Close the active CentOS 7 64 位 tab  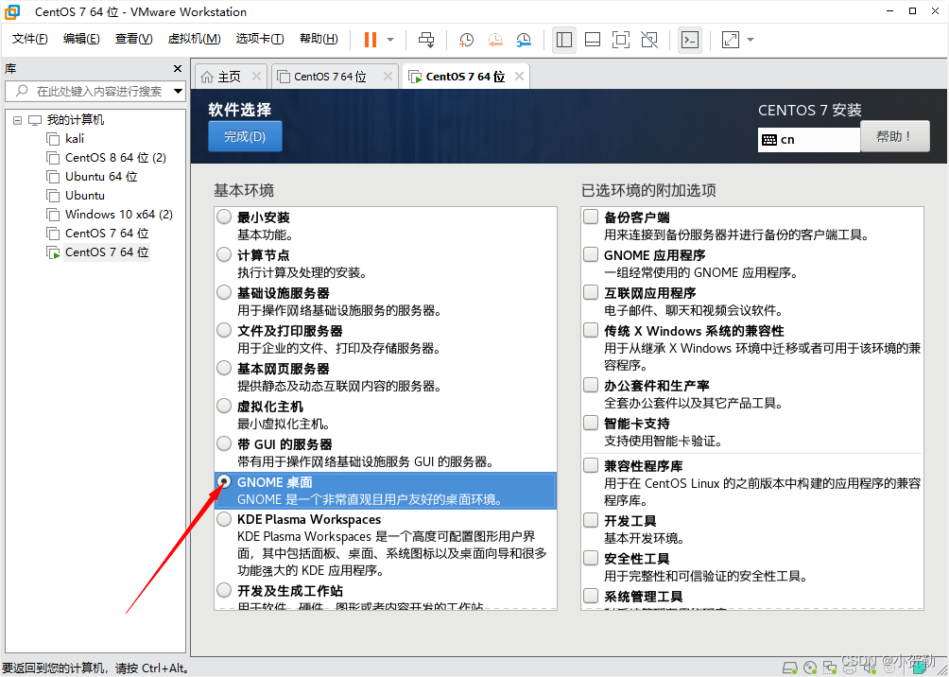point(519,77)
